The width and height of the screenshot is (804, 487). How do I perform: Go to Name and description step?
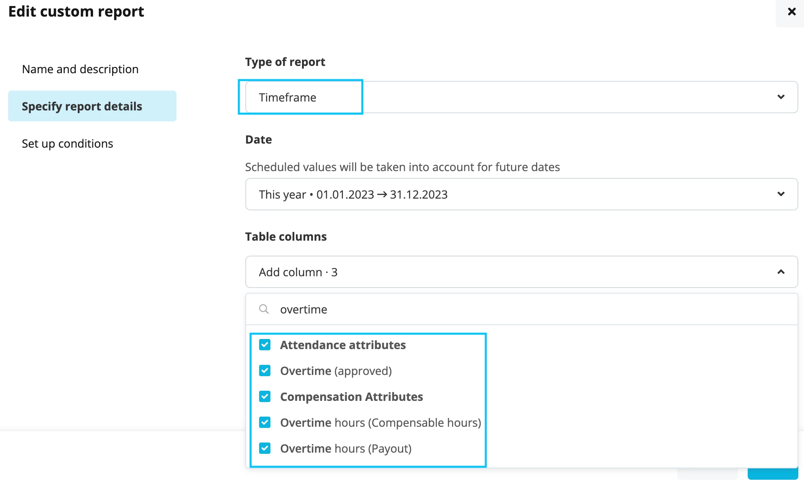(x=80, y=69)
